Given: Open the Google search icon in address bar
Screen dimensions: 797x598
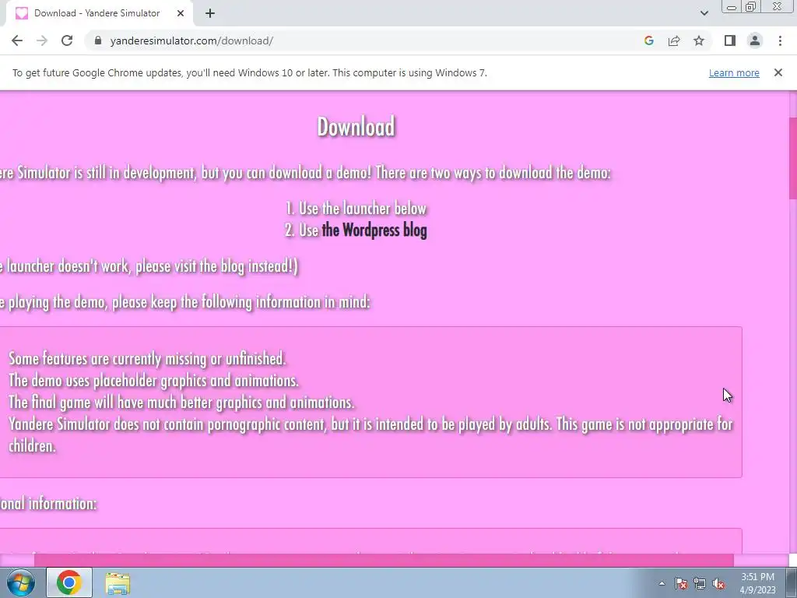Looking at the screenshot, I should point(648,40).
